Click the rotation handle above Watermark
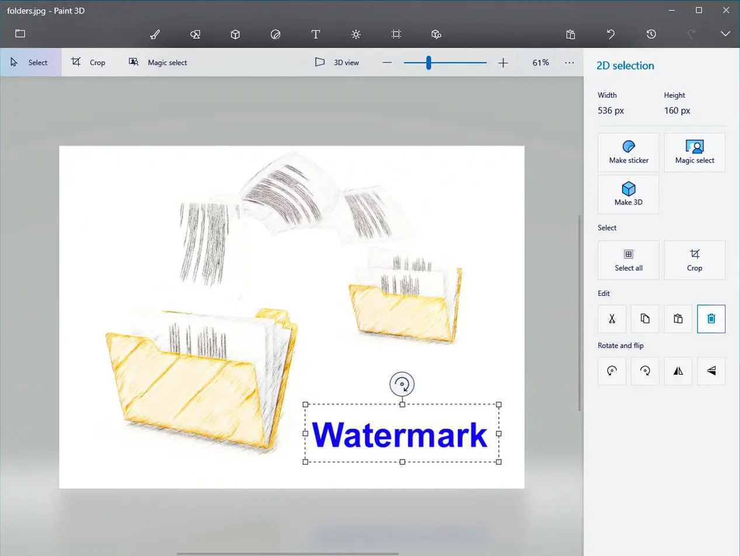 coord(402,384)
